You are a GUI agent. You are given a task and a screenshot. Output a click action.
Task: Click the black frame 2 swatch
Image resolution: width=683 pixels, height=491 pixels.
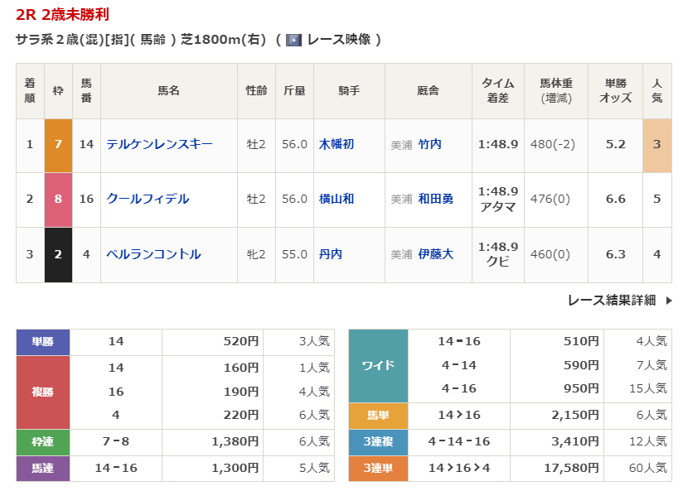(58, 254)
